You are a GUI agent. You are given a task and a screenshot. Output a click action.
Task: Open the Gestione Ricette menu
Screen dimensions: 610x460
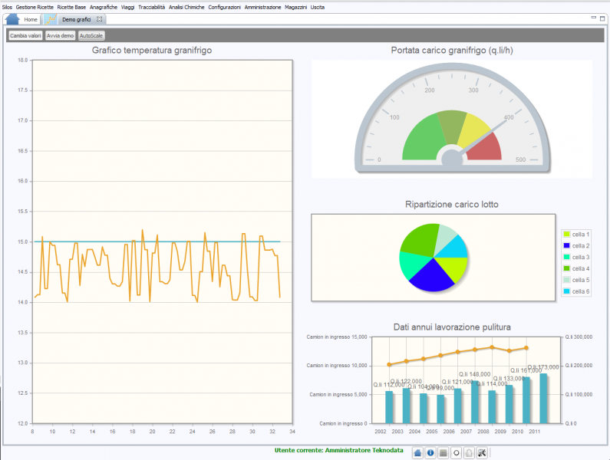35,7
